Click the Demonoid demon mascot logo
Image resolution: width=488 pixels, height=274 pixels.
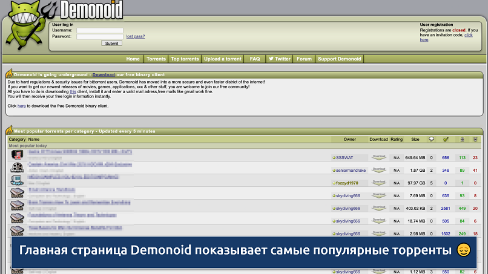point(24,31)
